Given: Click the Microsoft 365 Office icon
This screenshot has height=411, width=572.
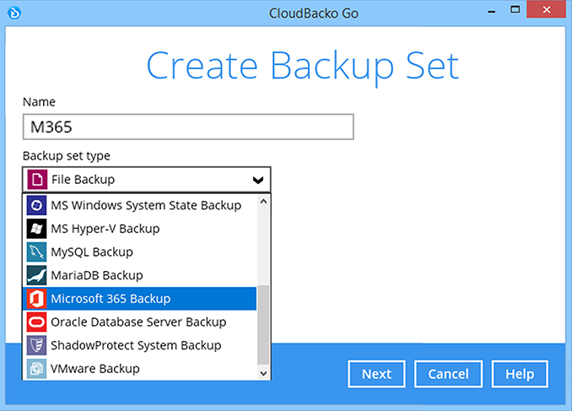Looking at the screenshot, I should click(x=36, y=299).
